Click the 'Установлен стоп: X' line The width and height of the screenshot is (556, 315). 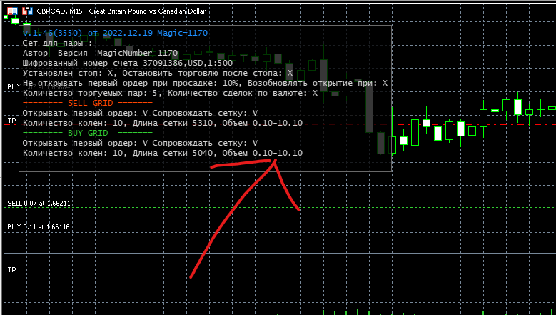158,73
